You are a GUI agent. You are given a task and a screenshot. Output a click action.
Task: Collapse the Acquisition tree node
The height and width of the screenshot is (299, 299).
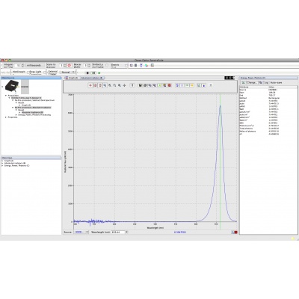point(6,96)
